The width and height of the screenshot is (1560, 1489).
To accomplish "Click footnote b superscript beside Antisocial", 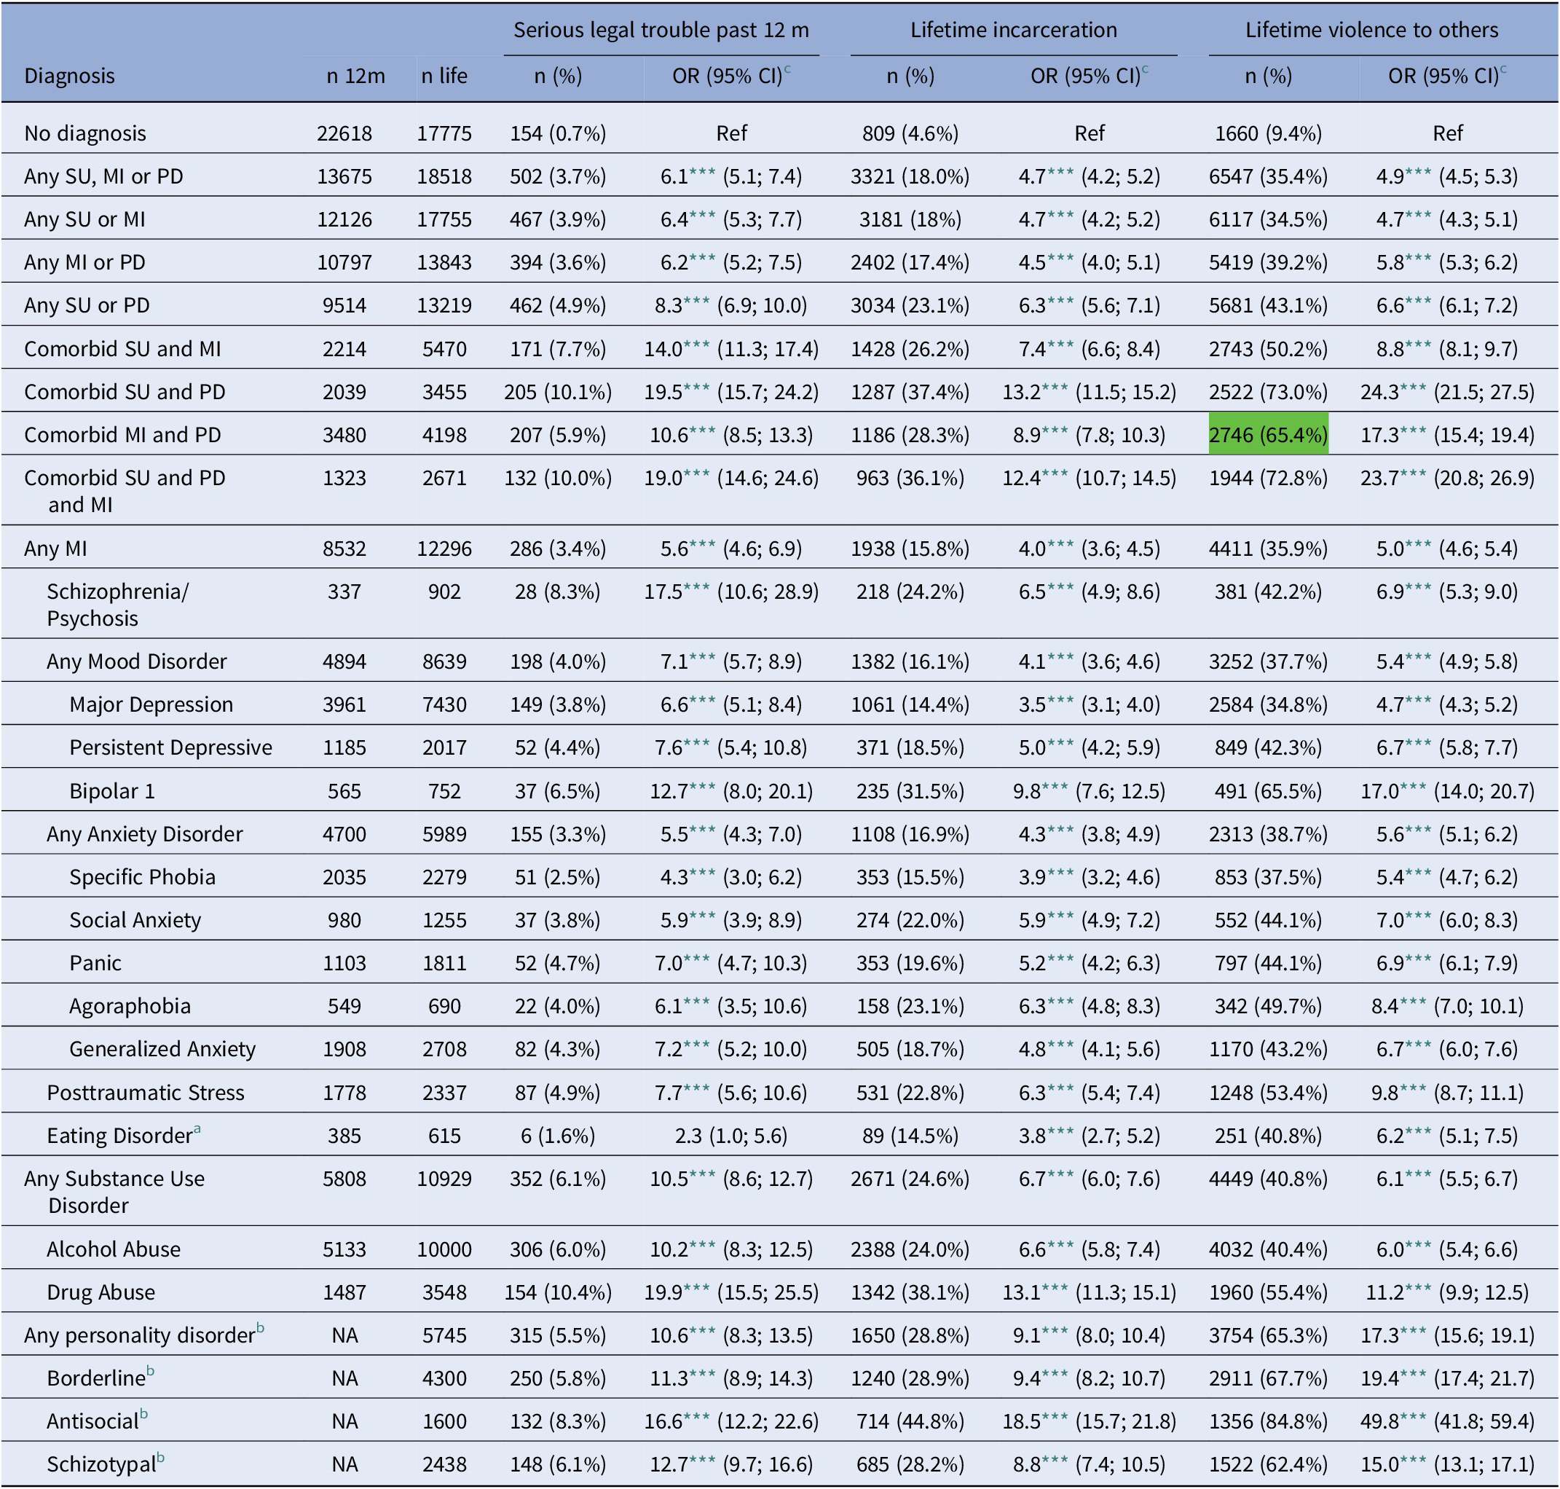I will tap(143, 1413).
